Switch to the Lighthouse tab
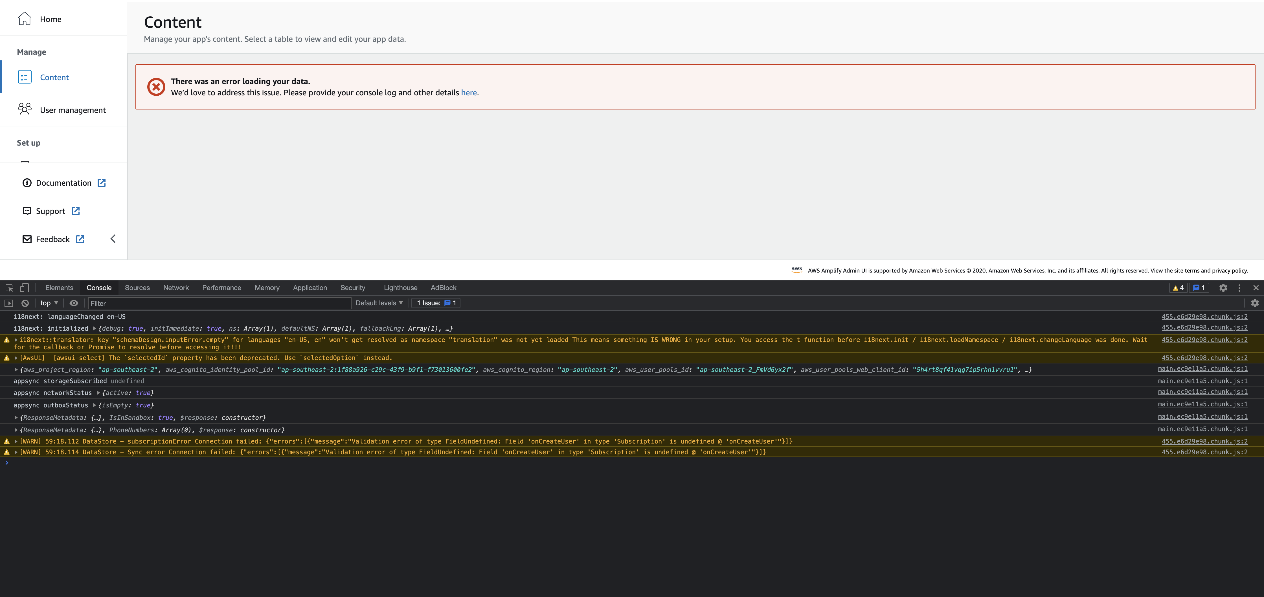Viewport: 1264px width, 597px height. pyautogui.click(x=400, y=287)
